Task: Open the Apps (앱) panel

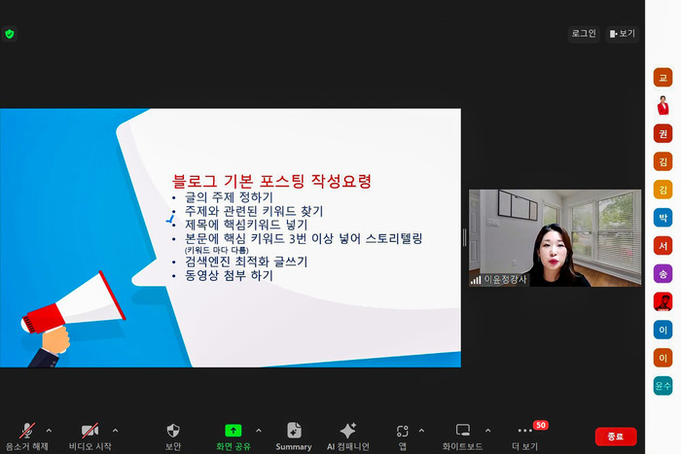Action: (x=402, y=431)
